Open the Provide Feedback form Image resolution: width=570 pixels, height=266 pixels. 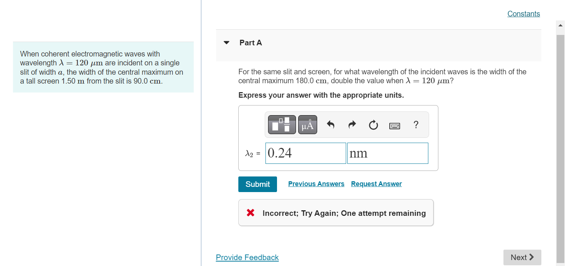247,257
